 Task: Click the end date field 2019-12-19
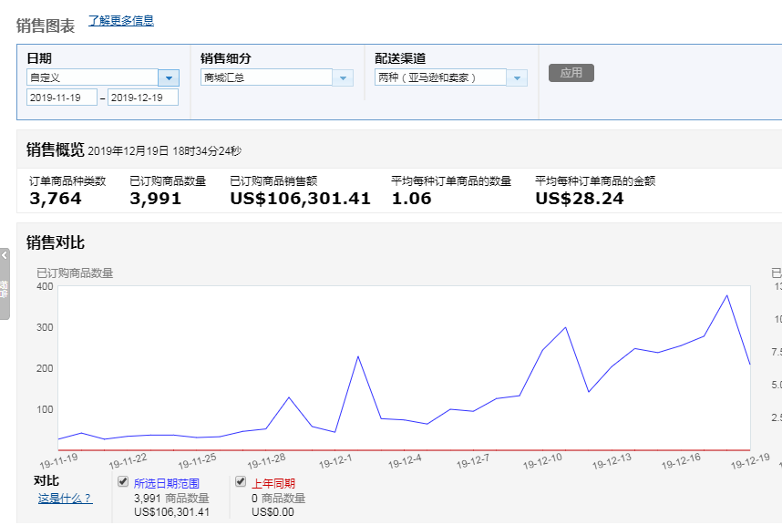[142, 98]
